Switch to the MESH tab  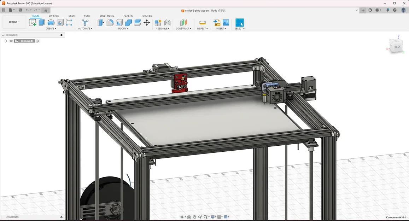[71, 16]
